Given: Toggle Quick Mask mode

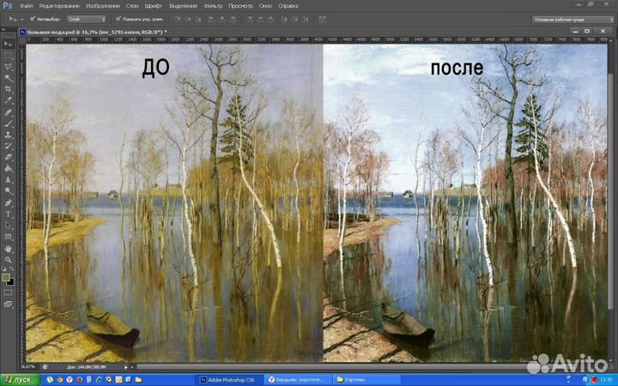Looking at the screenshot, I should coord(8,293).
